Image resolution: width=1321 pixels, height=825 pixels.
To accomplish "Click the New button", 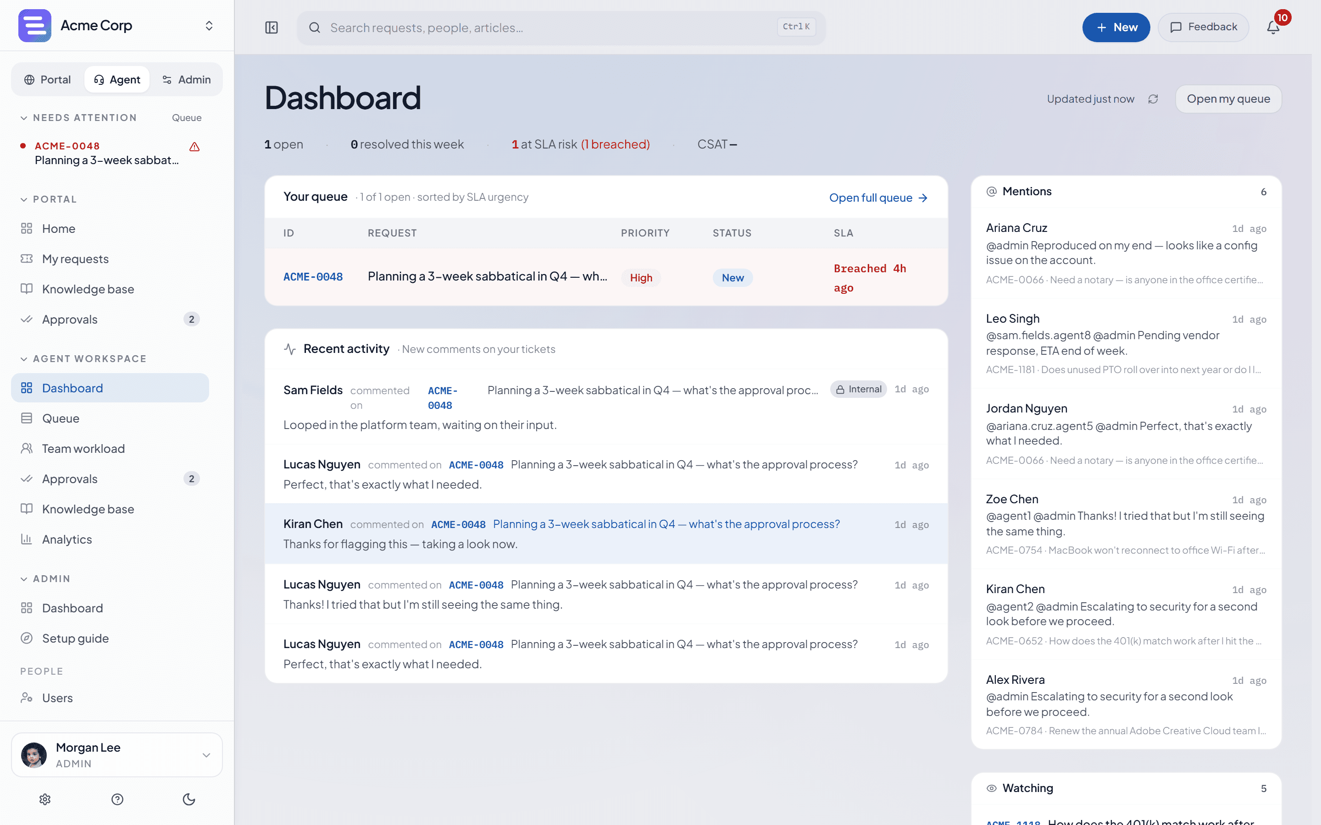I will pyautogui.click(x=1116, y=27).
